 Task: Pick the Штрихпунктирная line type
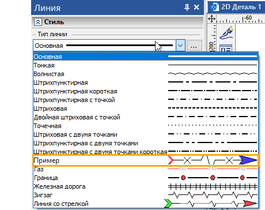(146, 82)
